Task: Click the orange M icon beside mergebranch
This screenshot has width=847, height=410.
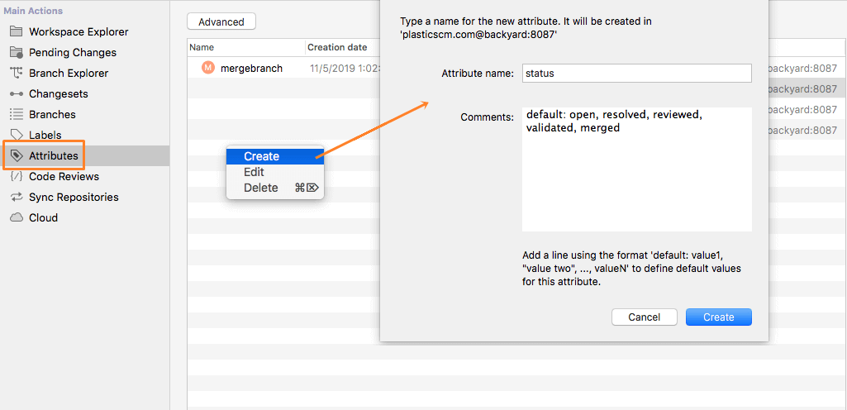Action: (208, 69)
